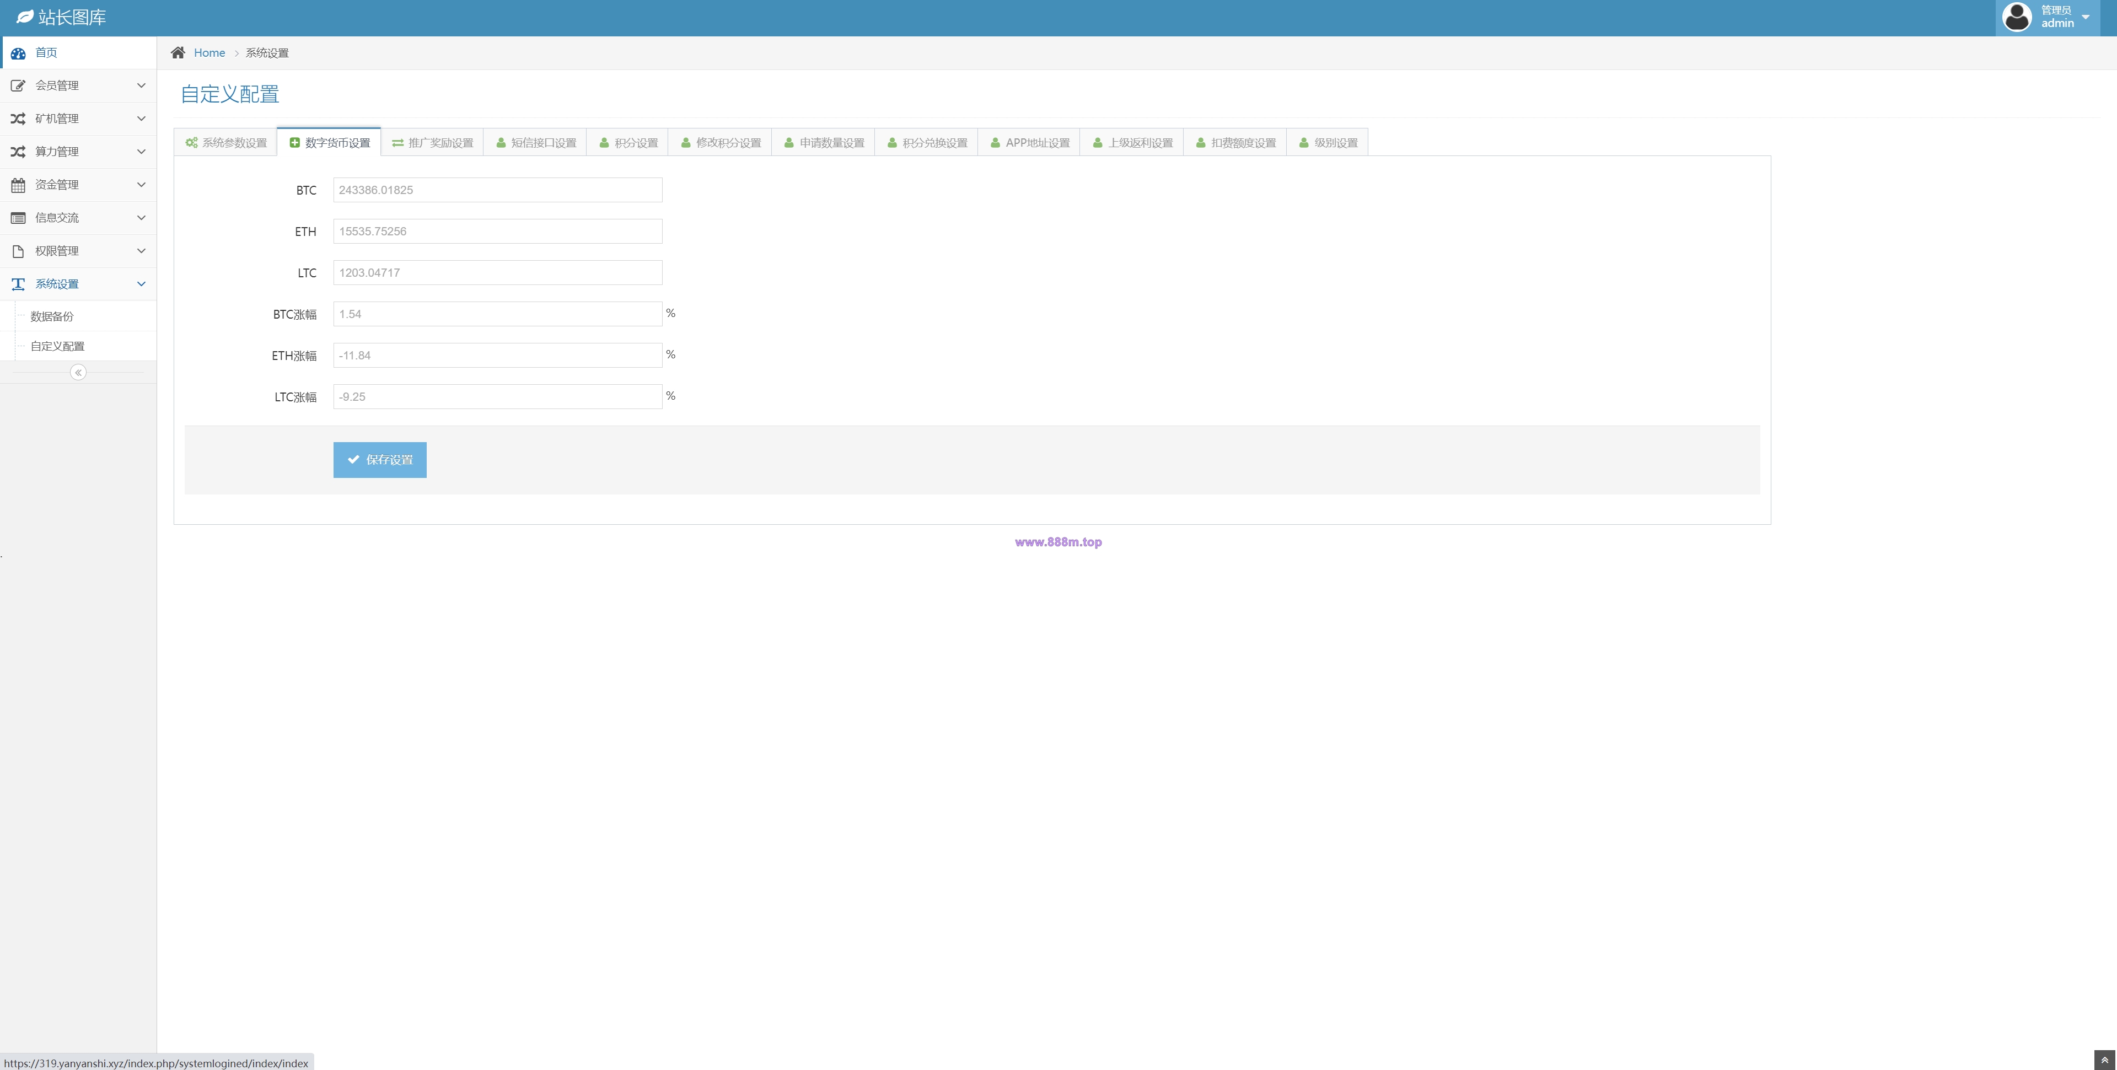Click the admin avatar icon
Viewport: 2117px width, 1070px height.
[2017, 17]
